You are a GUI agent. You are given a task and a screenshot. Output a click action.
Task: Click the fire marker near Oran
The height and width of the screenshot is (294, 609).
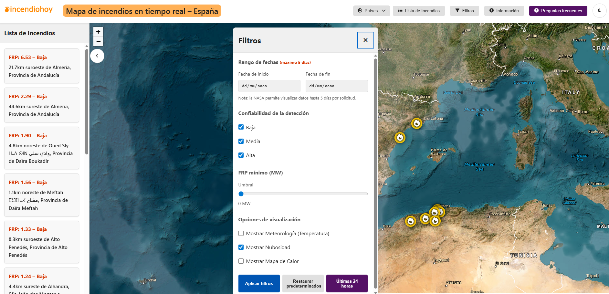[x=410, y=221]
